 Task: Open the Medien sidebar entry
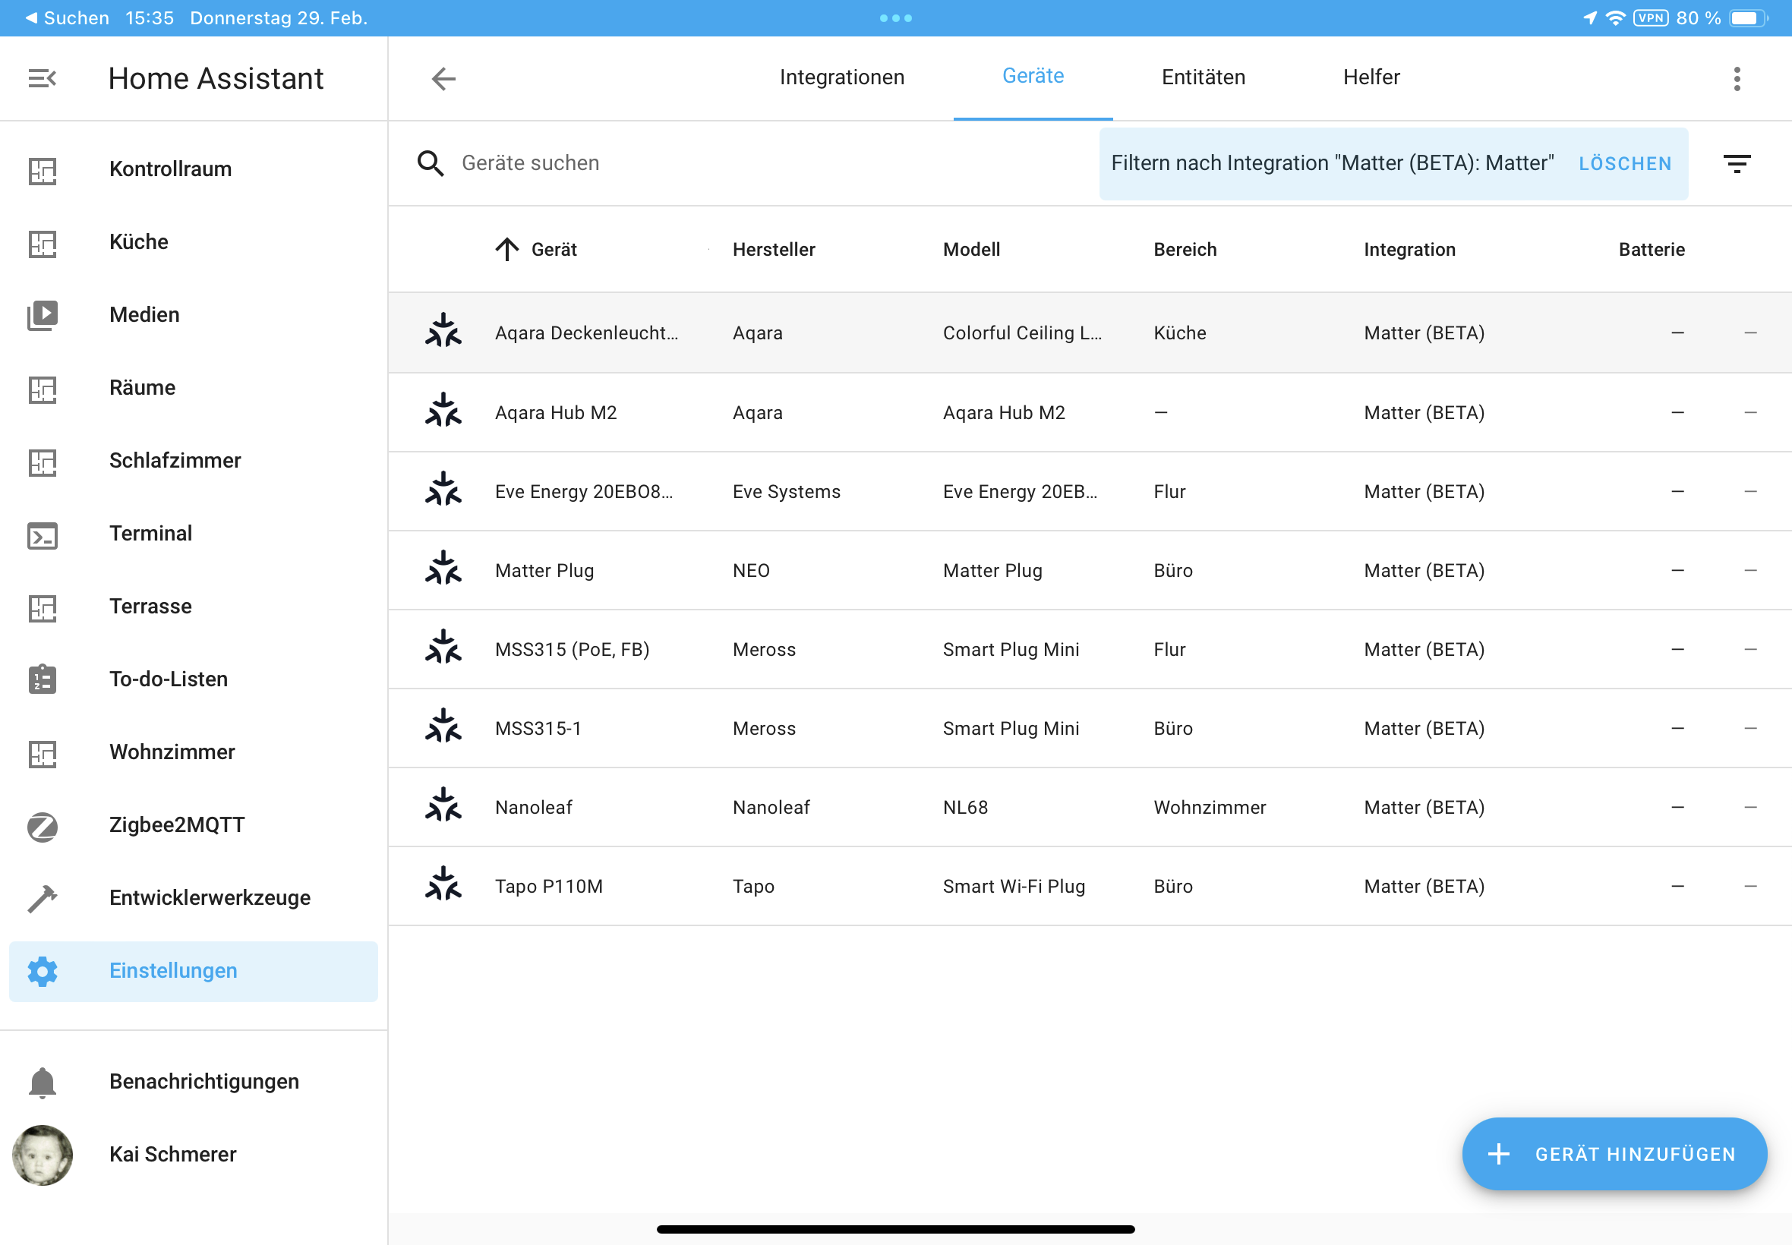coord(144,314)
